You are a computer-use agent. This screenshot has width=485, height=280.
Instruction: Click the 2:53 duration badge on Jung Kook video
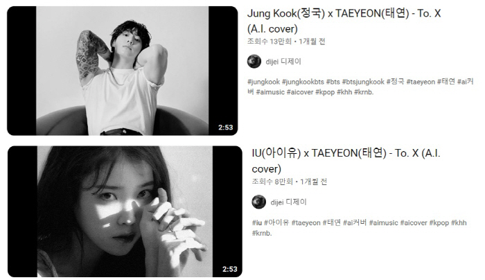click(225, 128)
